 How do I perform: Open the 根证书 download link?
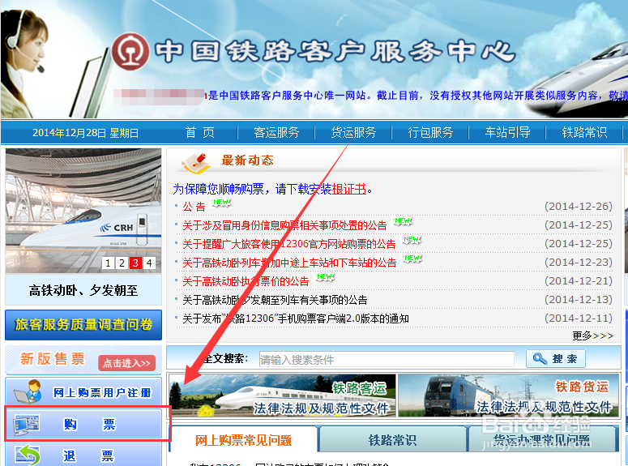click(349, 189)
